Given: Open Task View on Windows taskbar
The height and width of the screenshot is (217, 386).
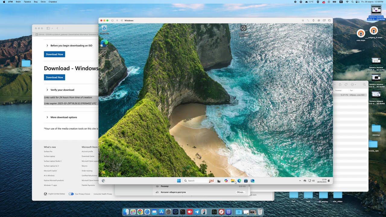Looking at the screenshot, I should [219, 181].
